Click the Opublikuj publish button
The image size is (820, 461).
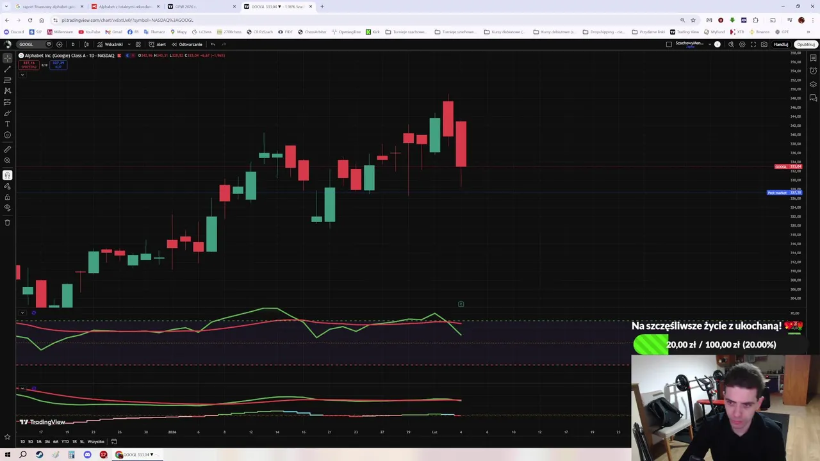click(x=805, y=44)
